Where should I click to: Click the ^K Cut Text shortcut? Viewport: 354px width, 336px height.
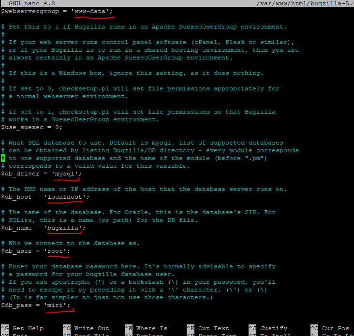point(208,328)
